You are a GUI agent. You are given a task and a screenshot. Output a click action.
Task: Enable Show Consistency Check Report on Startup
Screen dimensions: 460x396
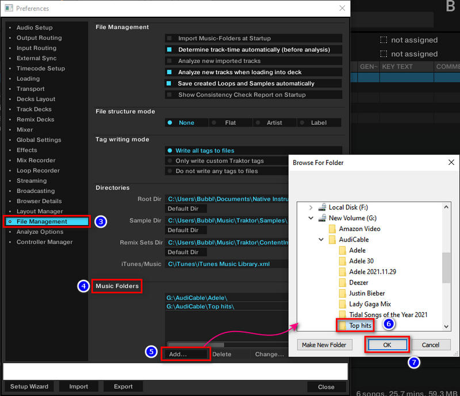(169, 95)
